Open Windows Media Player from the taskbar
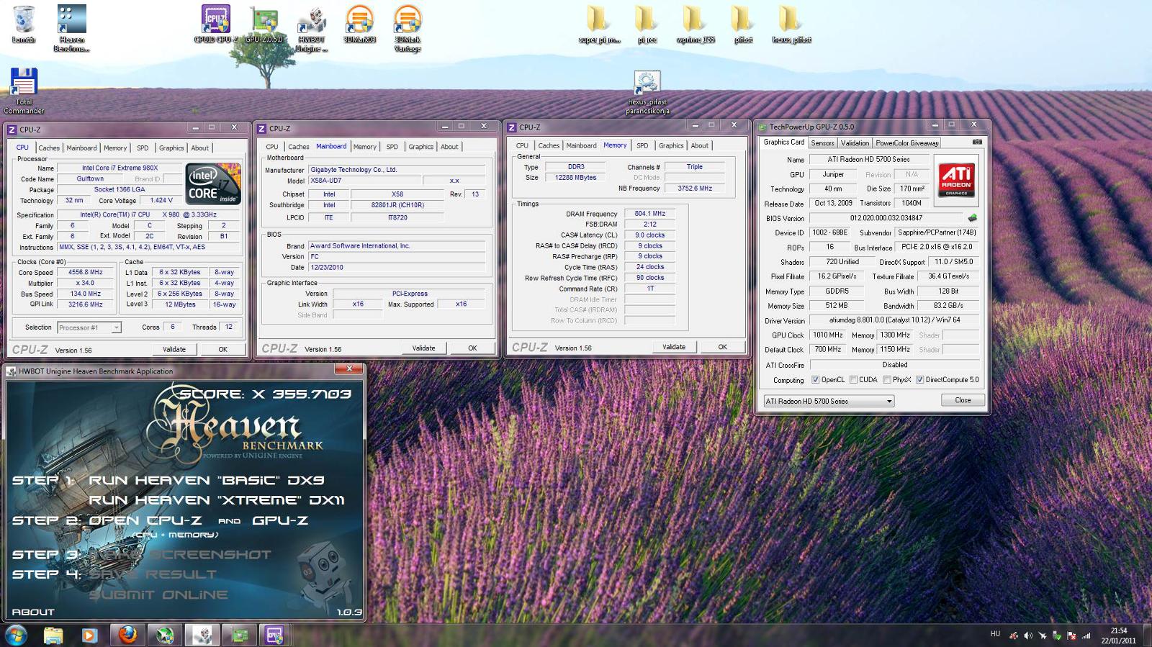Screen dimensions: 1152x647 click(89, 635)
